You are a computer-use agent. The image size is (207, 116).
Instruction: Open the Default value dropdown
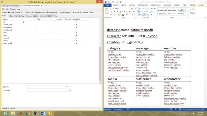67,87
